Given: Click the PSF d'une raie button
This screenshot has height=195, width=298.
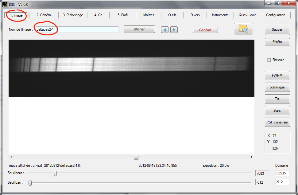Looking at the screenshot, I should tap(277, 122).
